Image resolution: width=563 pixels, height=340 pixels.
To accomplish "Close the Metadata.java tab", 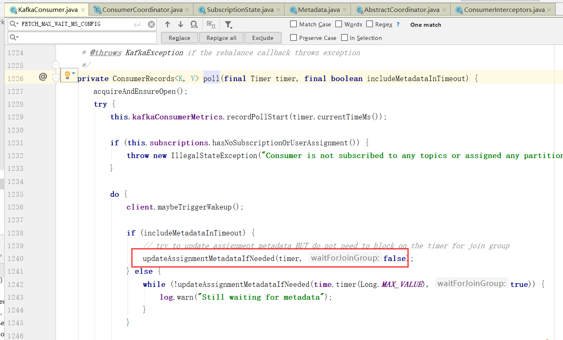I will [x=345, y=10].
